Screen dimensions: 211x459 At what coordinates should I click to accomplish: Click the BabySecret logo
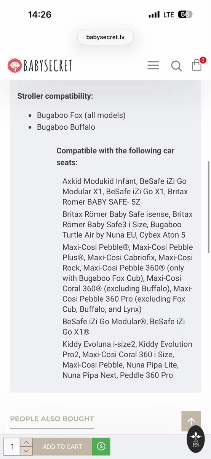point(40,65)
